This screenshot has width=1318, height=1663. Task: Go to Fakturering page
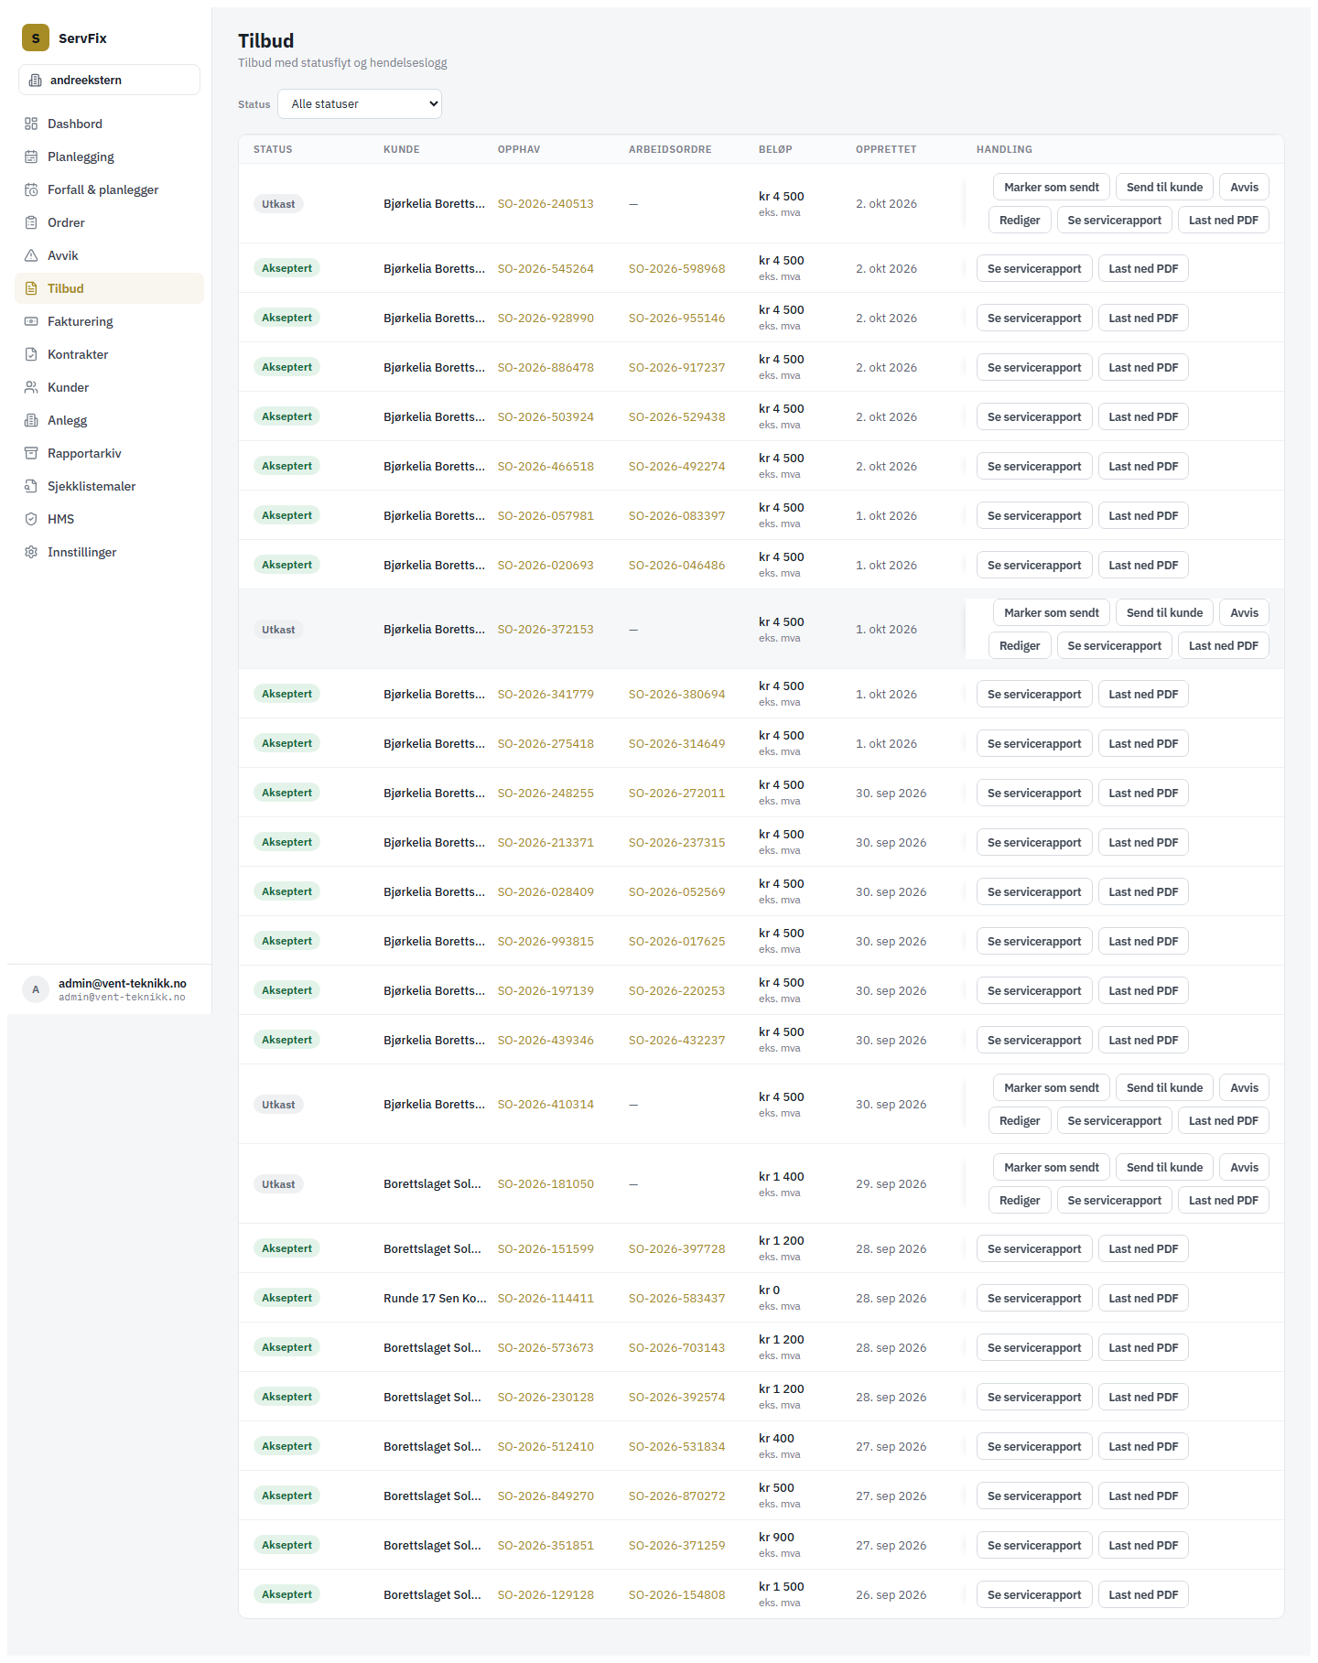(x=109, y=321)
